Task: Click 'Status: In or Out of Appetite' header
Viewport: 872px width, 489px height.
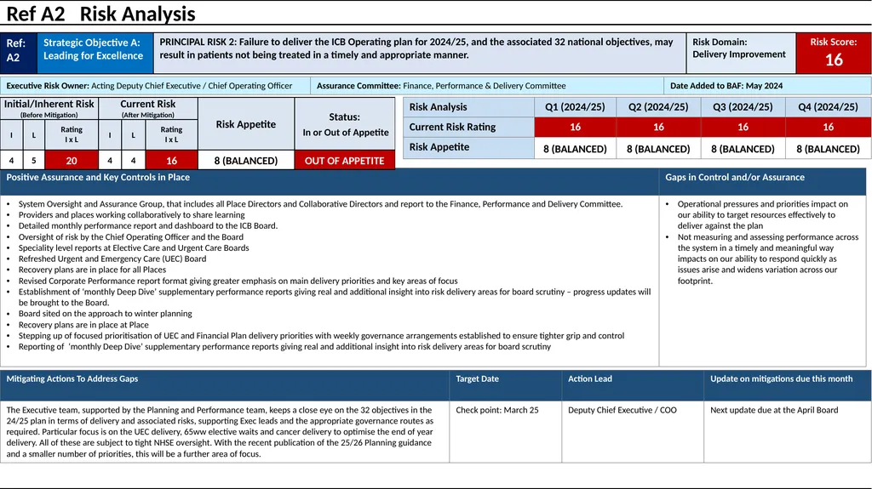Action: tap(345, 124)
